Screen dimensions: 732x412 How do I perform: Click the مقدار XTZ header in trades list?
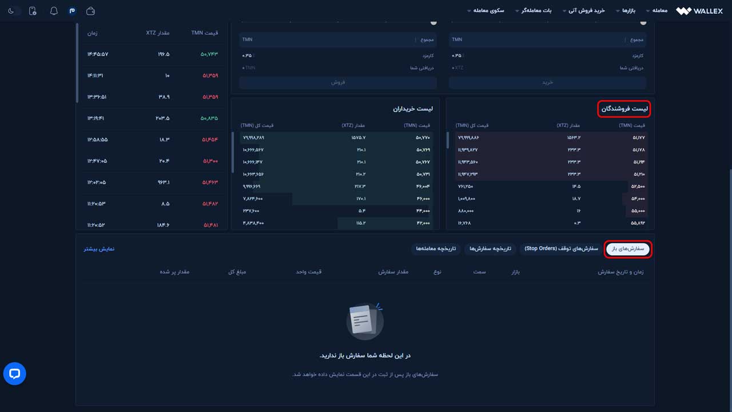tap(158, 33)
